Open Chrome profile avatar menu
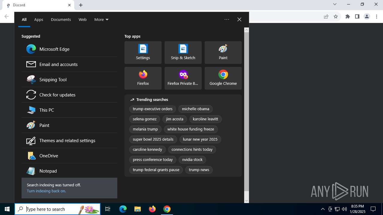The width and height of the screenshot is (383, 215). 367,16
